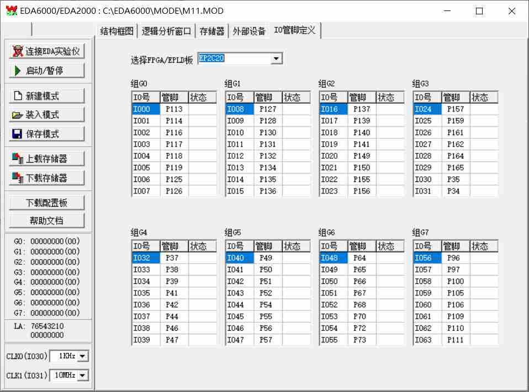Open the CLK0(IO30) frequency dropdown
Screen dimensions: 529x392
pyautogui.click(x=82, y=357)
